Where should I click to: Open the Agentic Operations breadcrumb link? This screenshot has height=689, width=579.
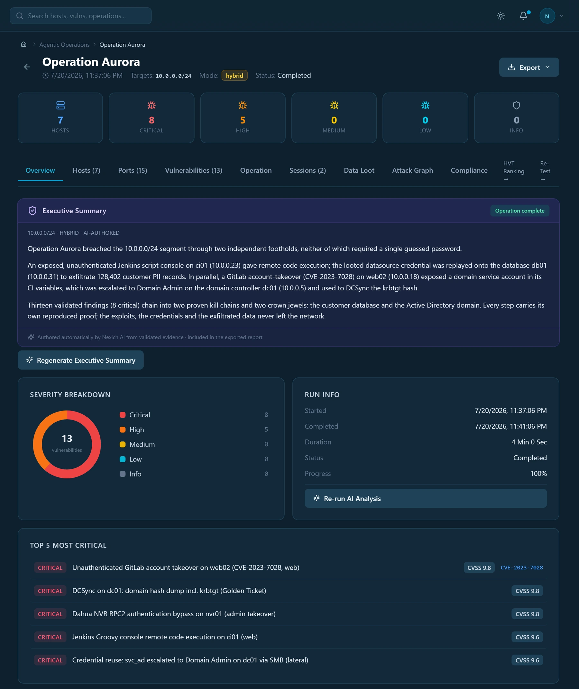coord(64,45)
